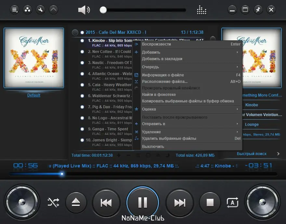Image resolution: width=286 pixels, height=224 pixels.
Task: Click the Total time: 00:01:12:38 text
Action: click(x=92, y=155)
